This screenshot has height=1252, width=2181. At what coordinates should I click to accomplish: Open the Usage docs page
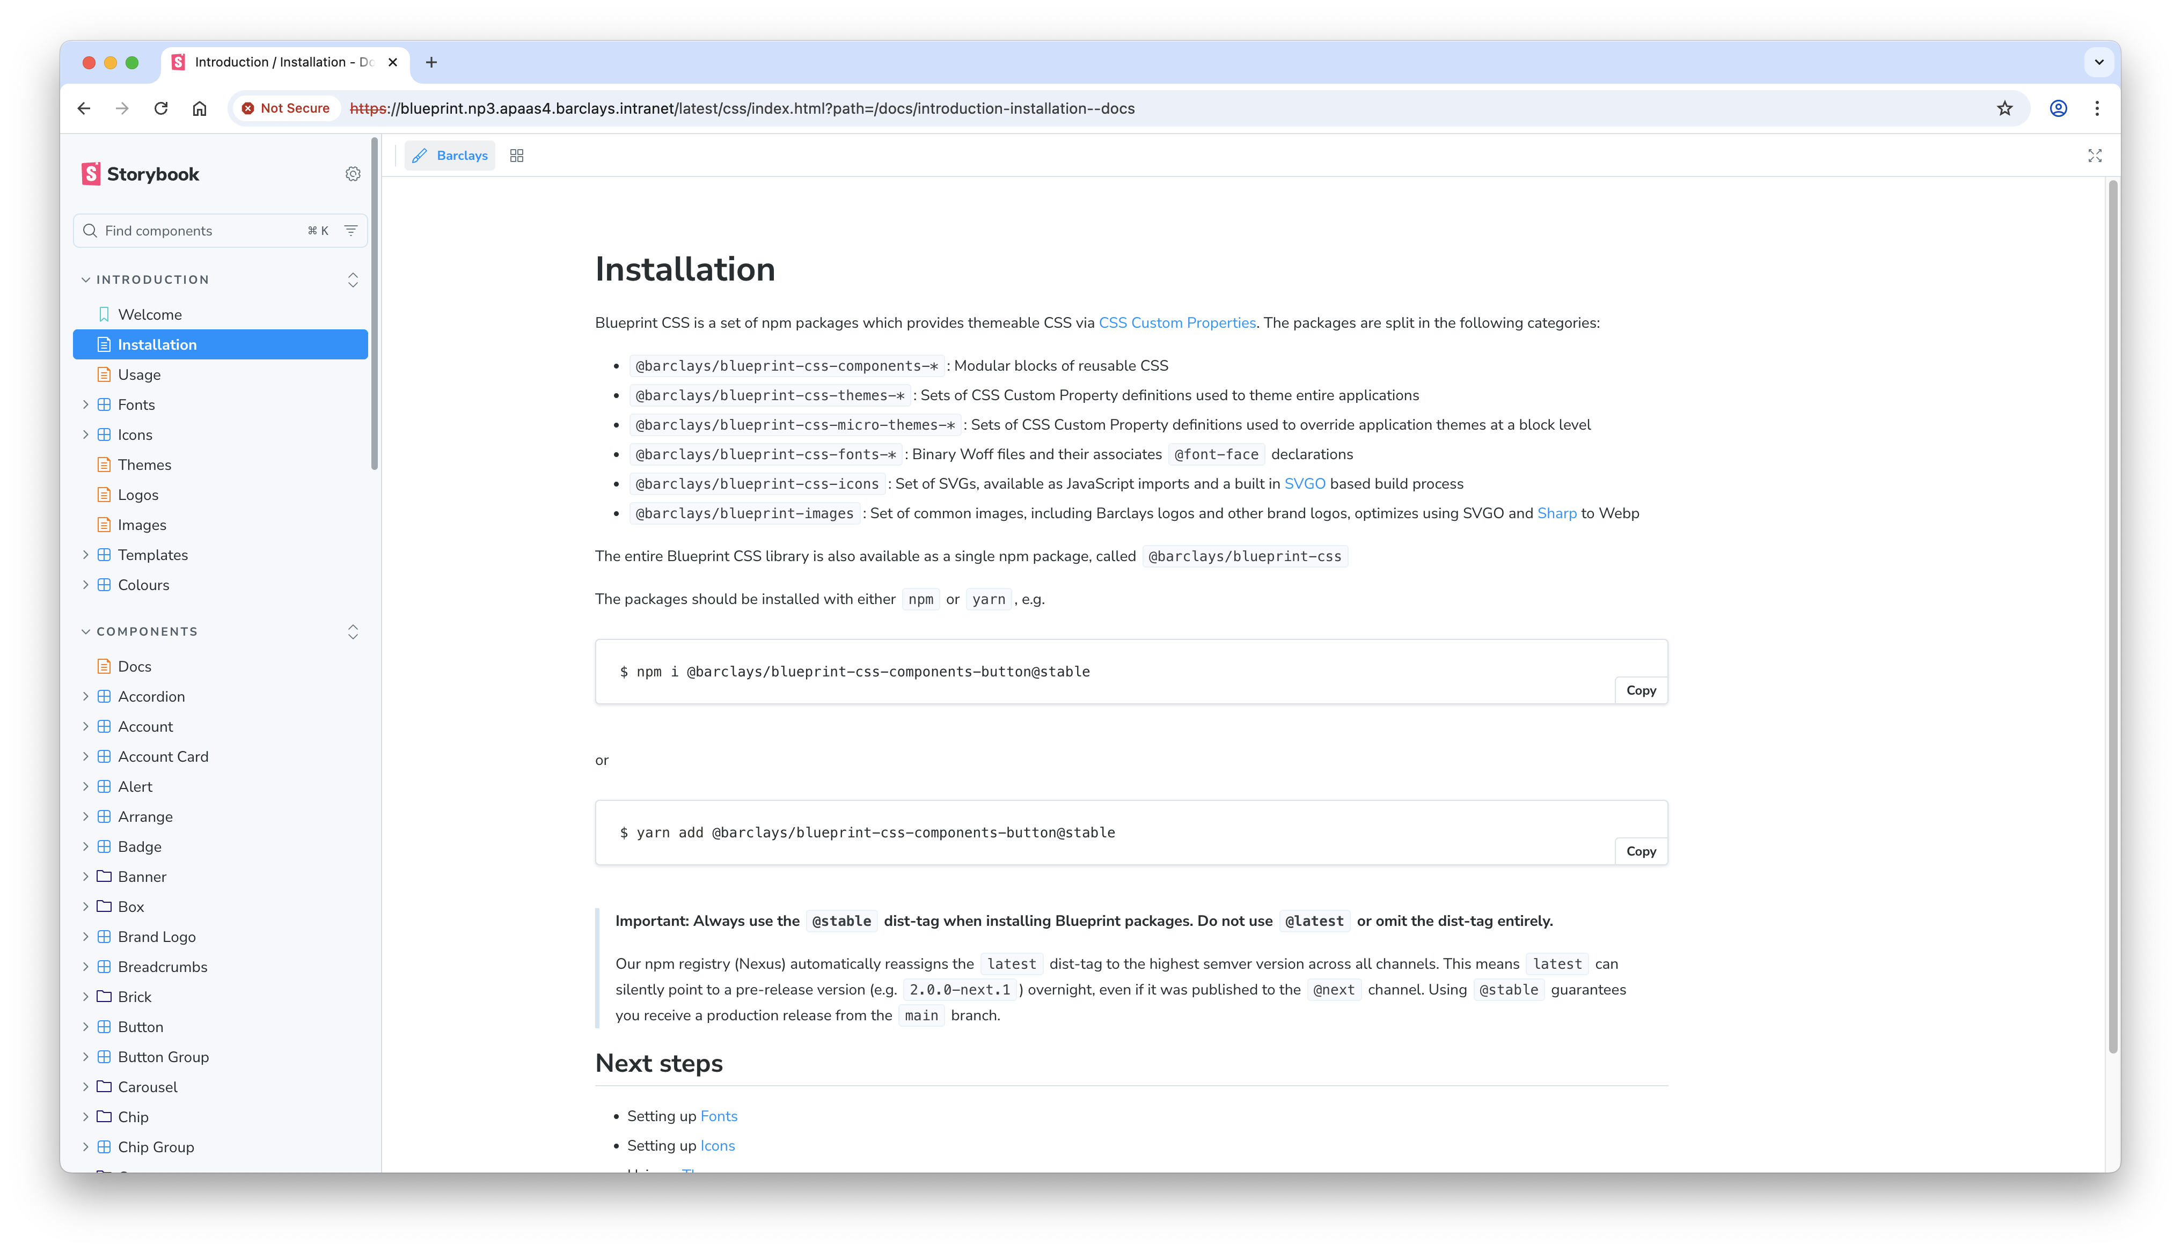pos(220,375)
